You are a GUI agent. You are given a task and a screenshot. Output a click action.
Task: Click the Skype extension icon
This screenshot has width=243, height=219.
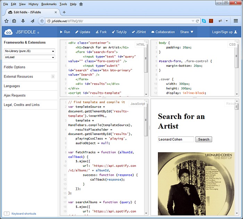point(204,21)
